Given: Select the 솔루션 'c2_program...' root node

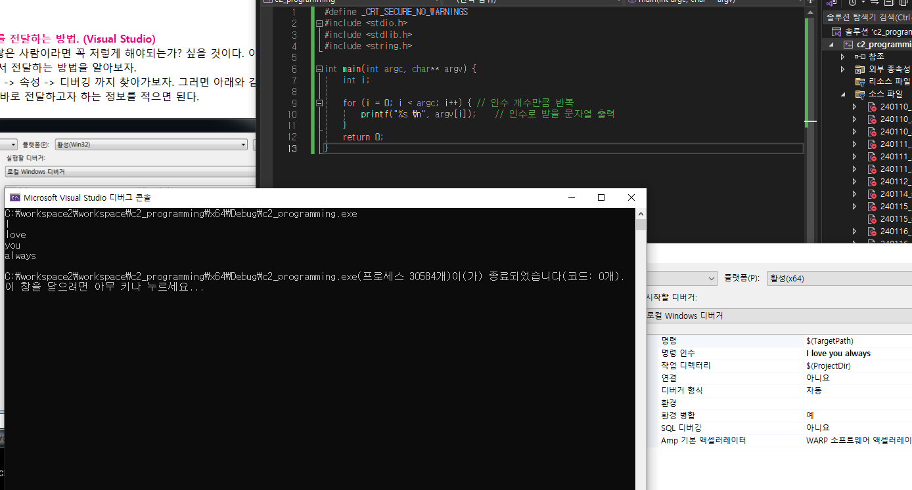Looking at the screenshot, I should point(871,31).
